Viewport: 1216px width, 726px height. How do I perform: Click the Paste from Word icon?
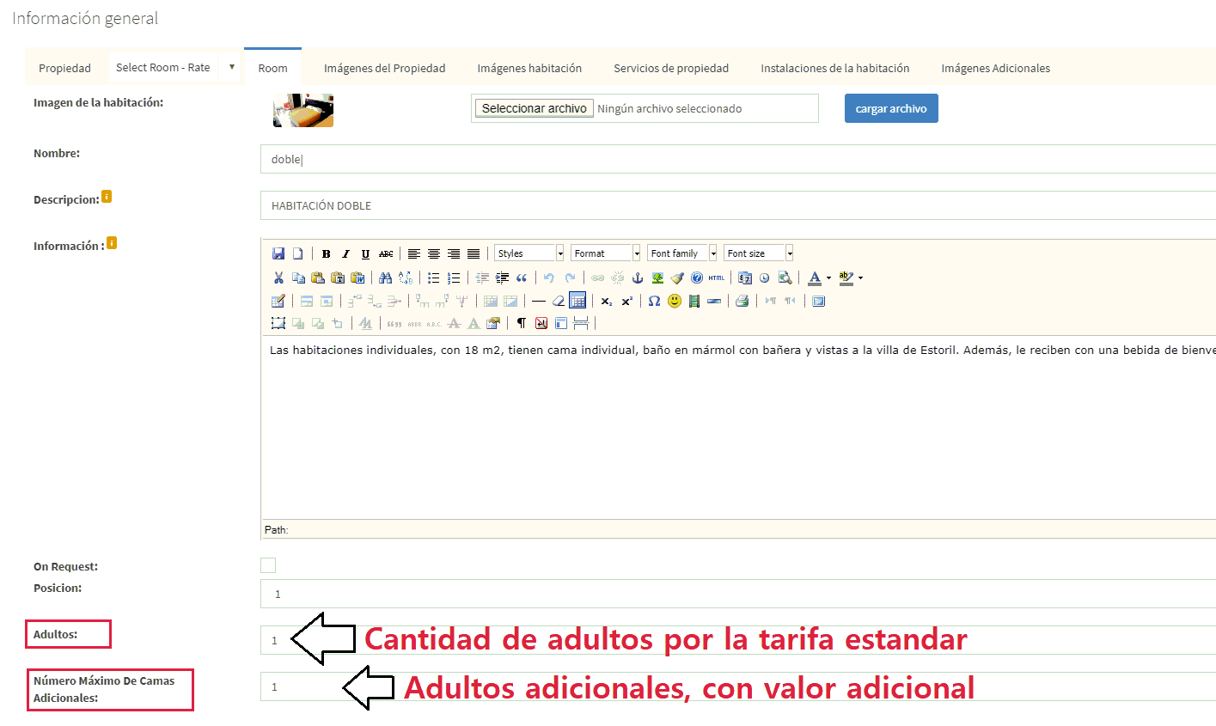pyautogui.click(x=358, y=278)
